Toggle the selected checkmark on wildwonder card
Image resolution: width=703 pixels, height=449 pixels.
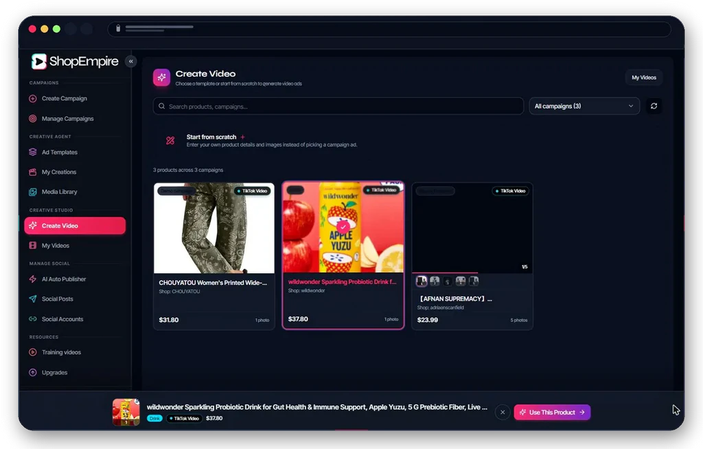pyautogui.click(x=343, y=227)
